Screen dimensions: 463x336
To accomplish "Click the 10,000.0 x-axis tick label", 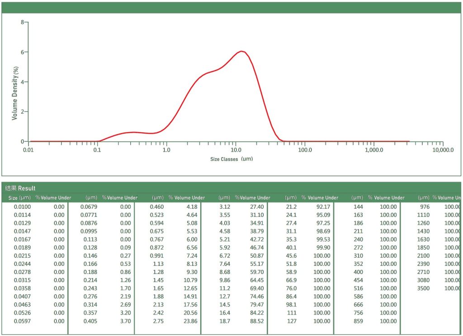I will (x=443, y=150).
